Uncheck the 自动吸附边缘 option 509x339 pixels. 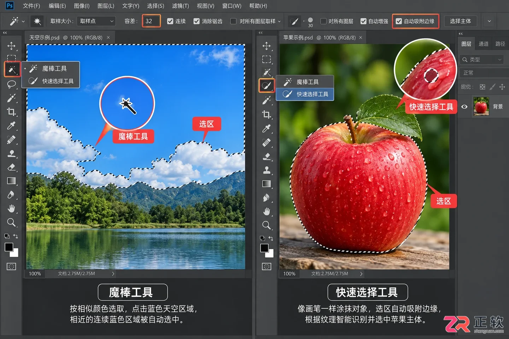click(399, 21)
